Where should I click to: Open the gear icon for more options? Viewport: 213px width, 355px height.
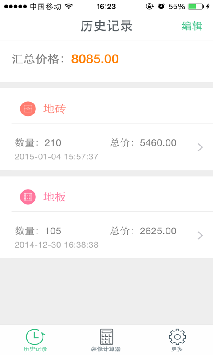pos(177,337)
